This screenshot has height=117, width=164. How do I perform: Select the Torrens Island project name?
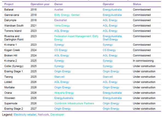click(13, 31)
